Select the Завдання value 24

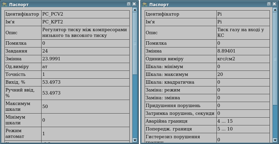pos(85,51)
